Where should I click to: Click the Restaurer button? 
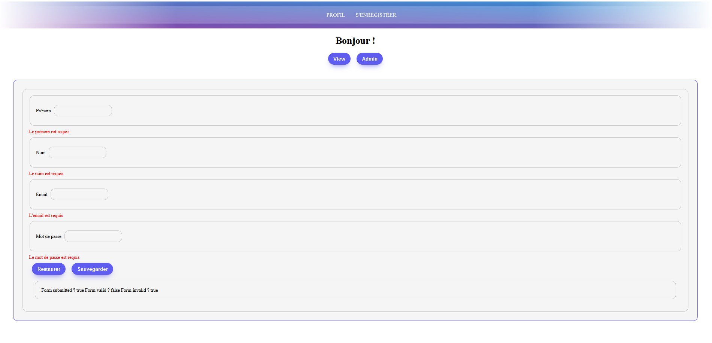pyautogui.click(x=48, y=269)
